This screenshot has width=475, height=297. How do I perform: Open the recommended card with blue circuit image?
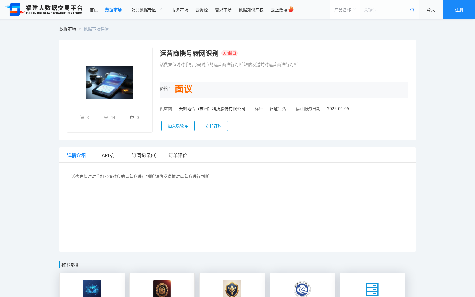pyautogui.click(x=92, y=285)
